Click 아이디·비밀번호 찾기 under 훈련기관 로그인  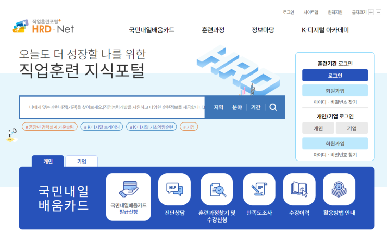[x=335, y=102]
